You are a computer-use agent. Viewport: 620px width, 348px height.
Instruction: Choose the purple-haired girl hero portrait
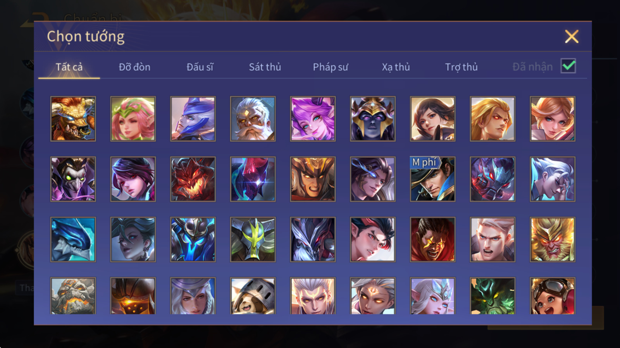point(313,119)
